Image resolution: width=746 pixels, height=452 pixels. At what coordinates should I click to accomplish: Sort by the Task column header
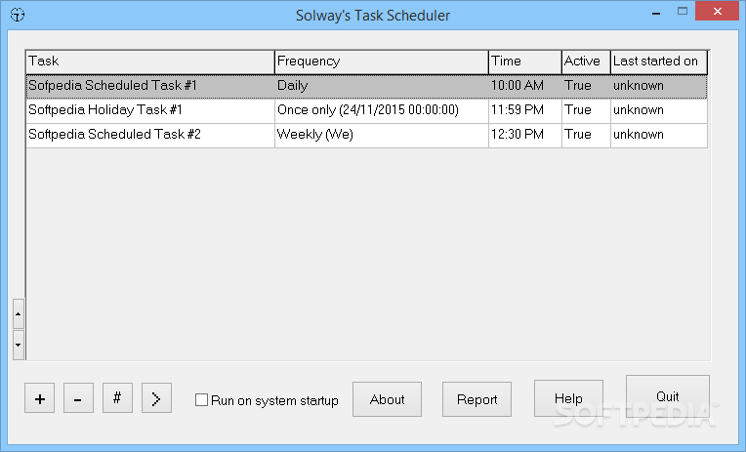coord(150,62)
